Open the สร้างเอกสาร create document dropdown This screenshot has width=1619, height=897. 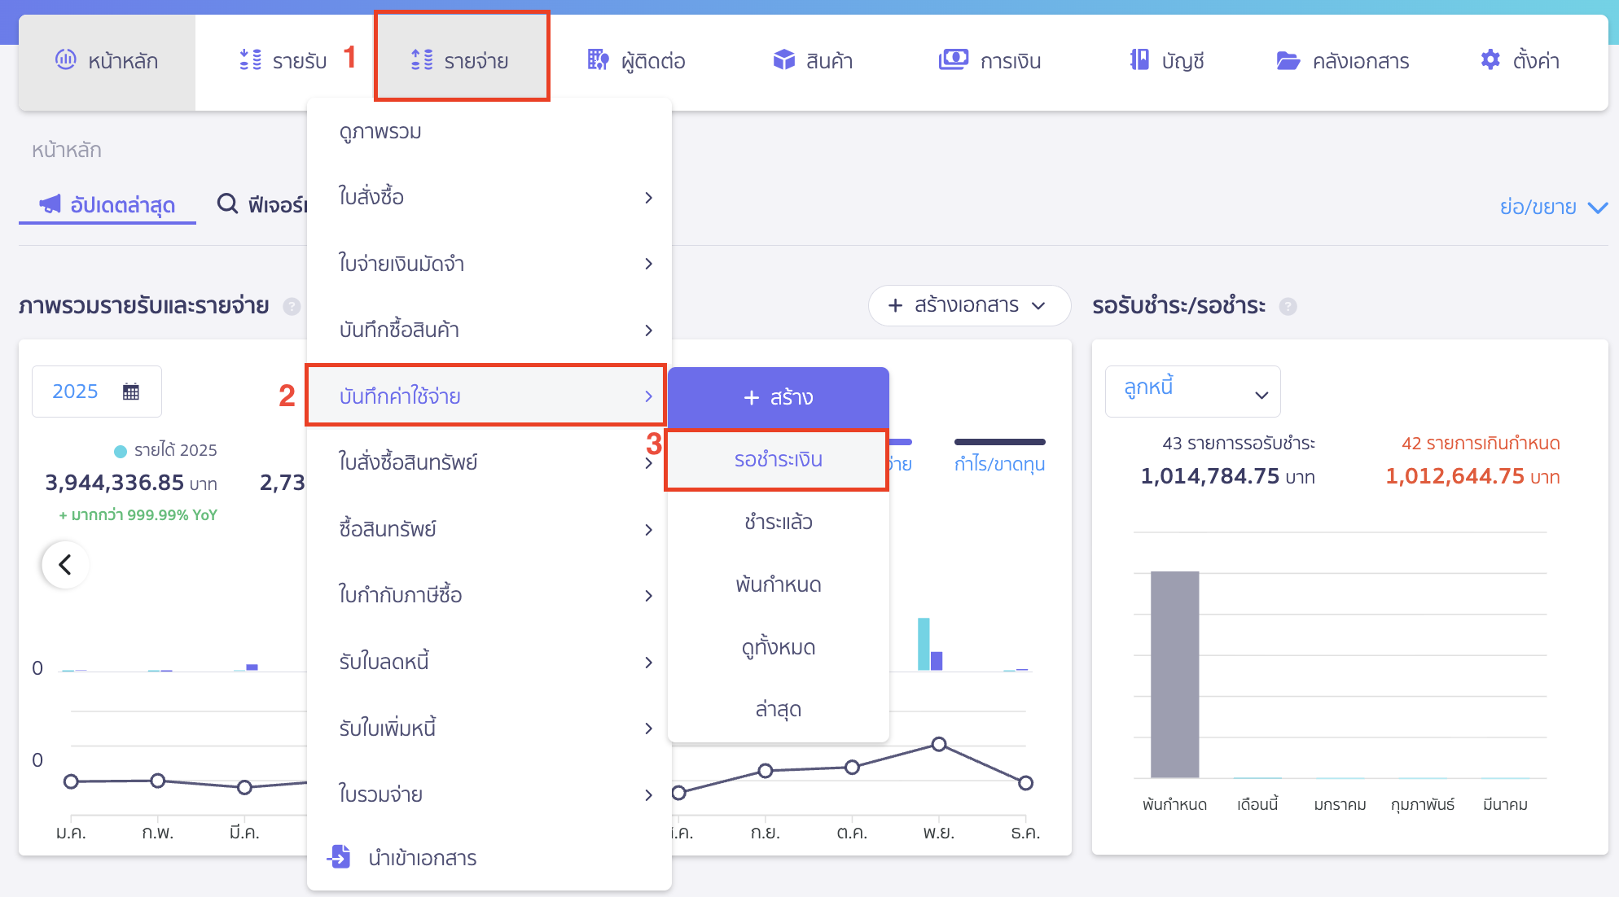969,305
